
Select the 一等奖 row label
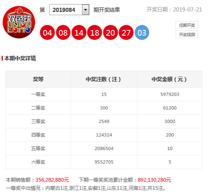[38, 94]
